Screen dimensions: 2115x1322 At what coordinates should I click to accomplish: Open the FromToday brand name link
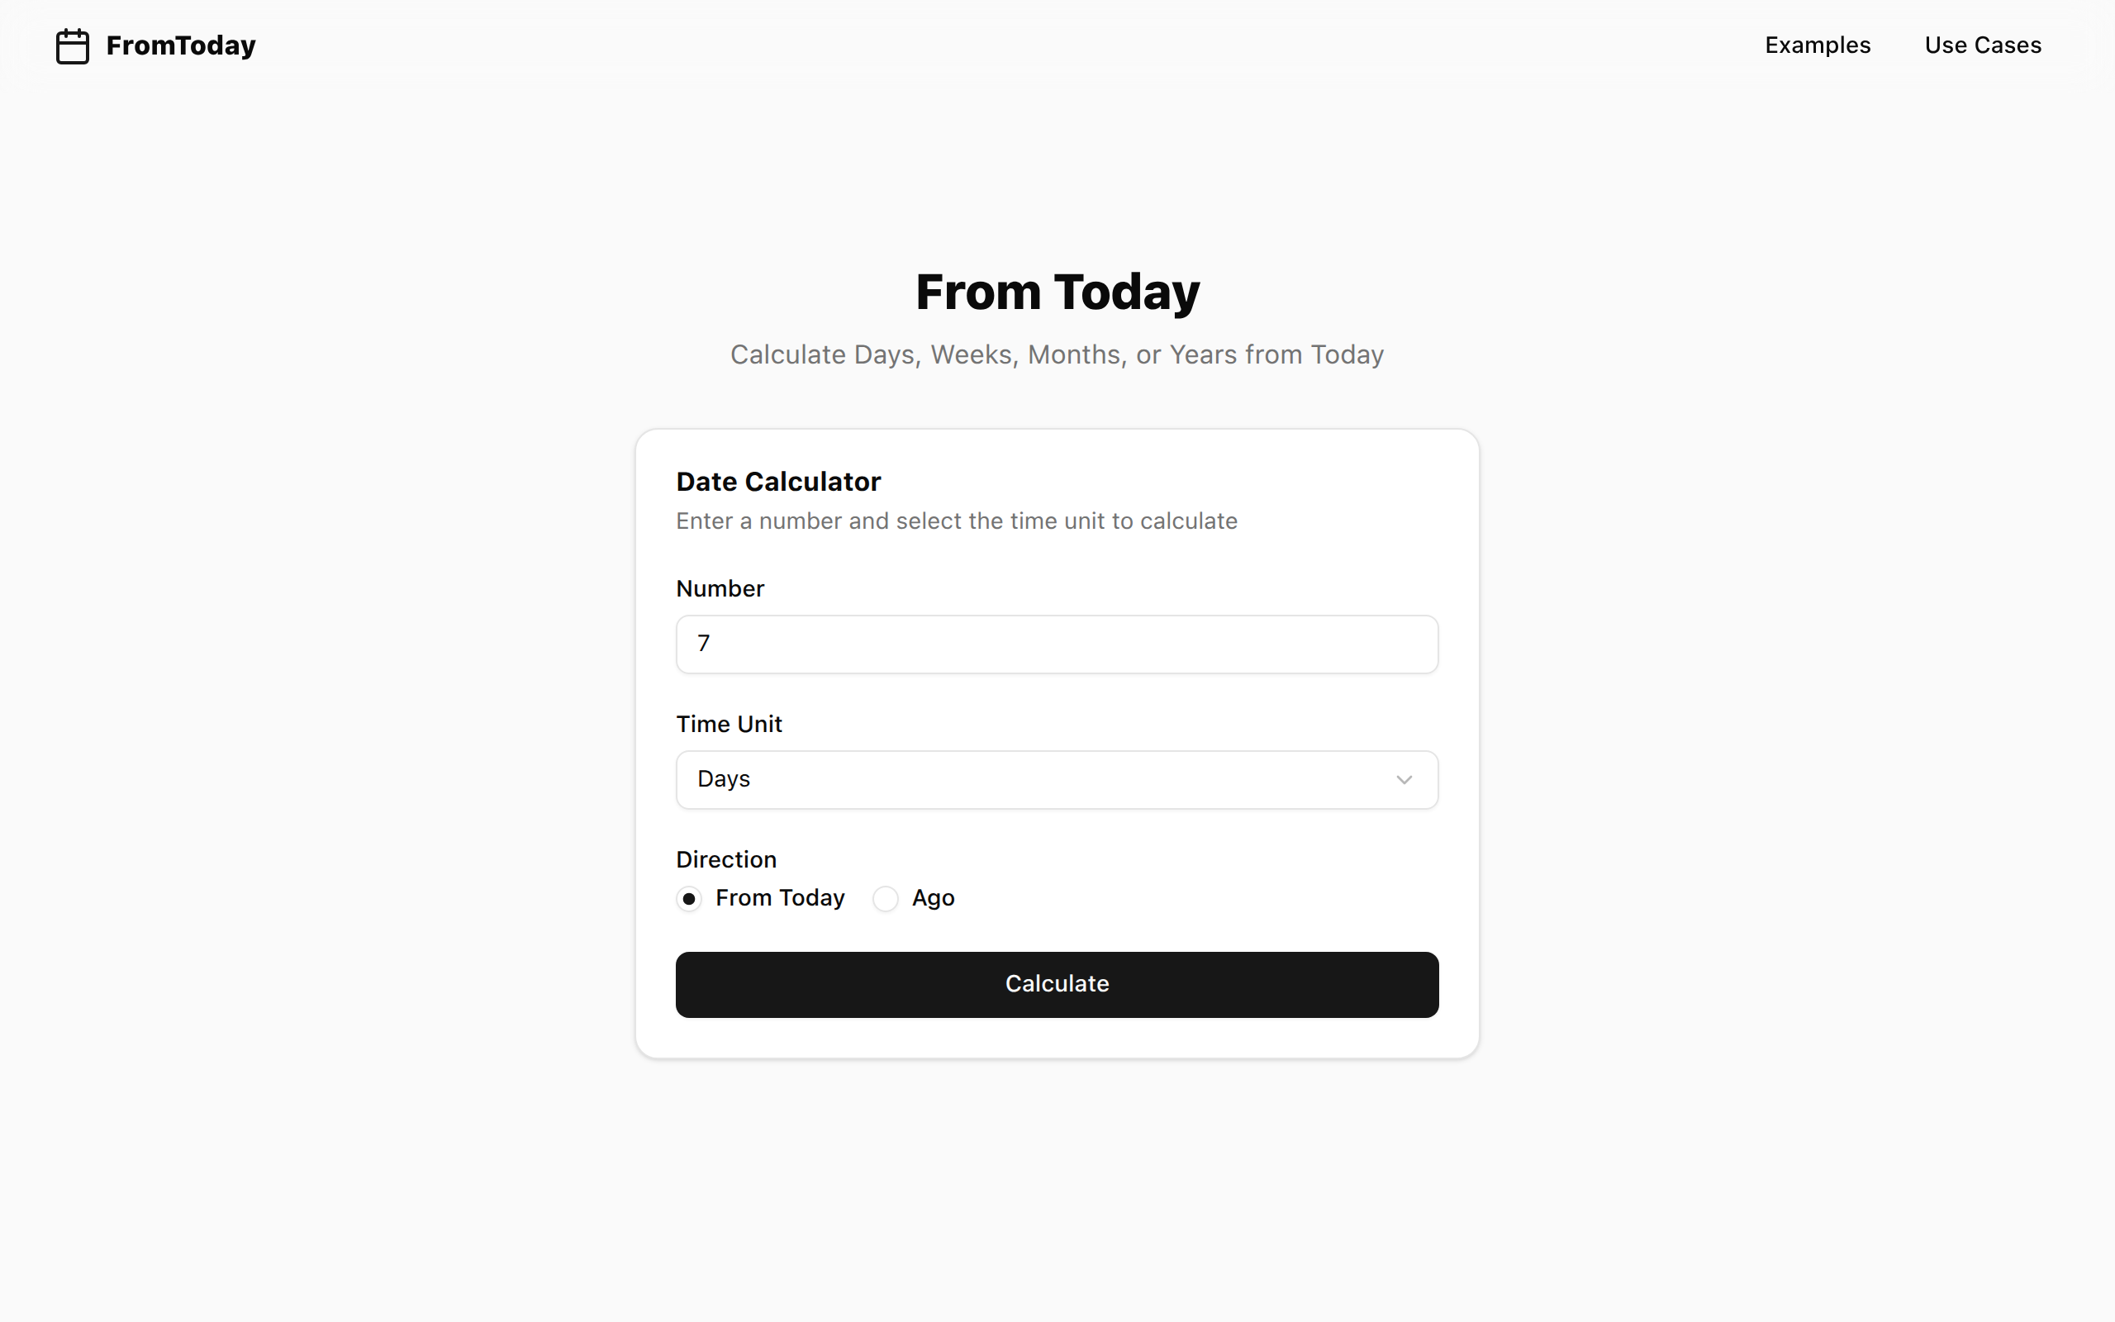[181, 45]
